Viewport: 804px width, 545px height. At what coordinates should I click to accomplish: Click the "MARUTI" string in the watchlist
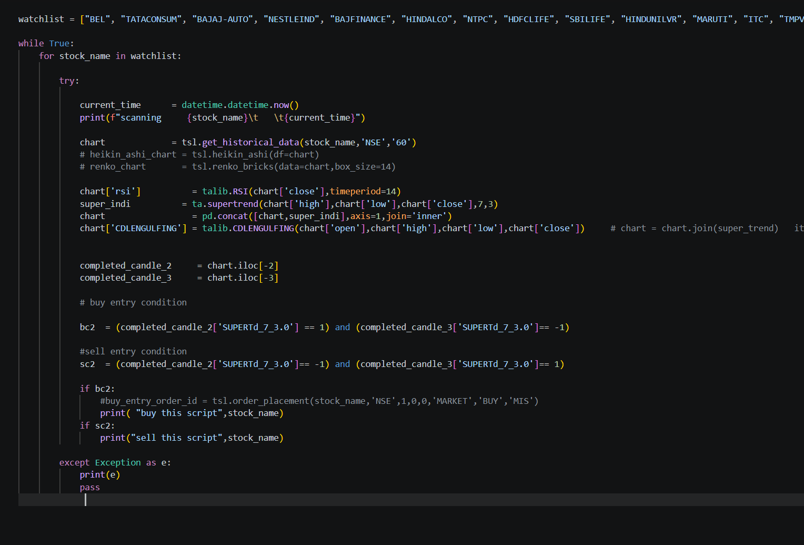click(713, 19)
